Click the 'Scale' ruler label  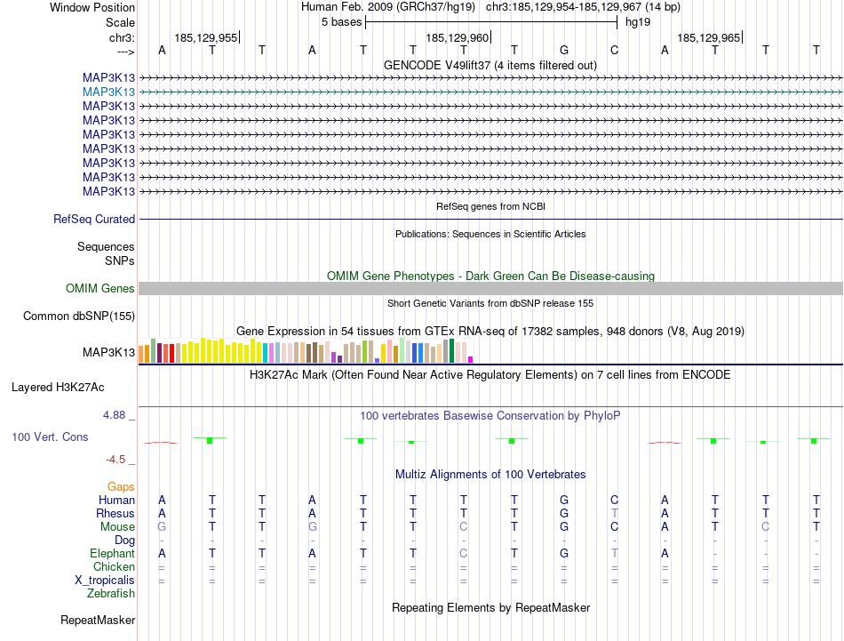[x=120, y=22]
